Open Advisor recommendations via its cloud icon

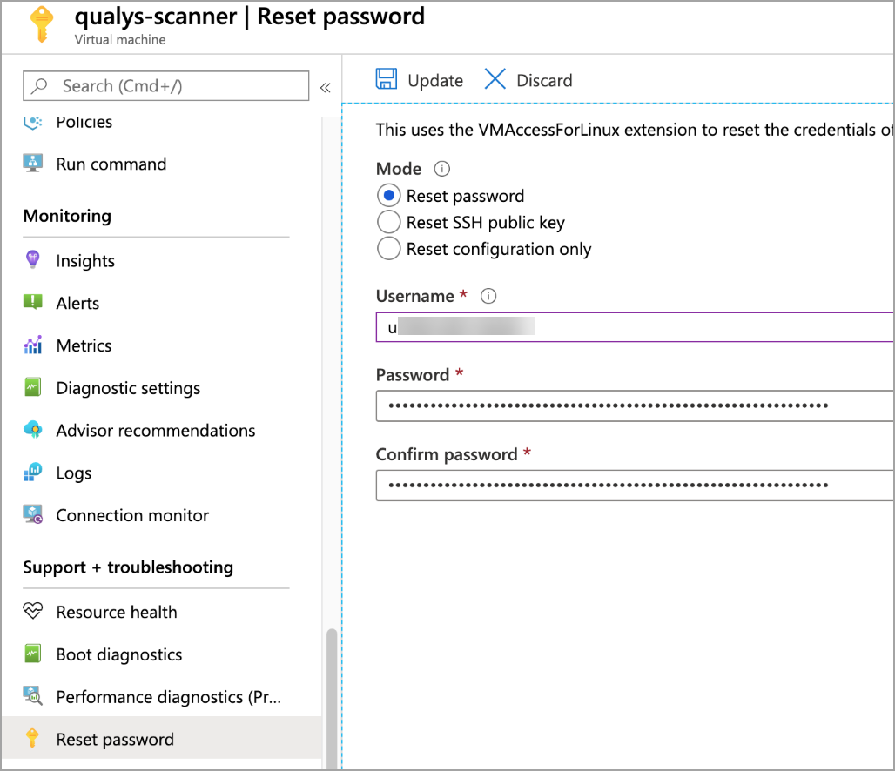click(32, 430)
